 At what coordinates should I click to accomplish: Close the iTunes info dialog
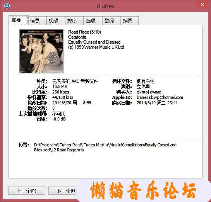[x=202, y=5]
